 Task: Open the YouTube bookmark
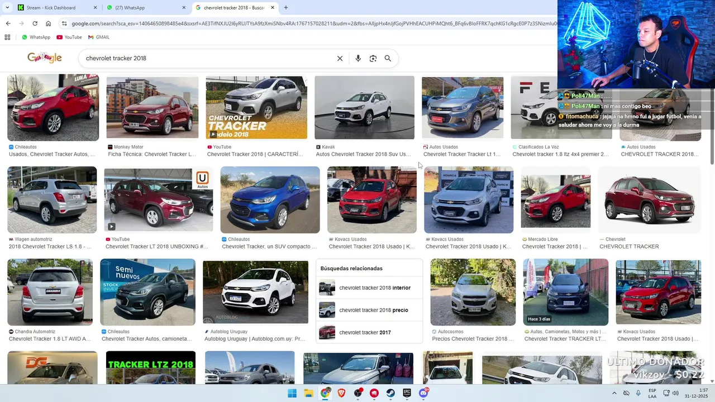coord(69,37)
